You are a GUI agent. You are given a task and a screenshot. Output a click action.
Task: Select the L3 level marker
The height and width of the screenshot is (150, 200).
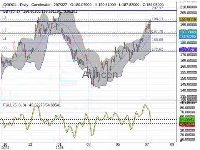[4, 18]
